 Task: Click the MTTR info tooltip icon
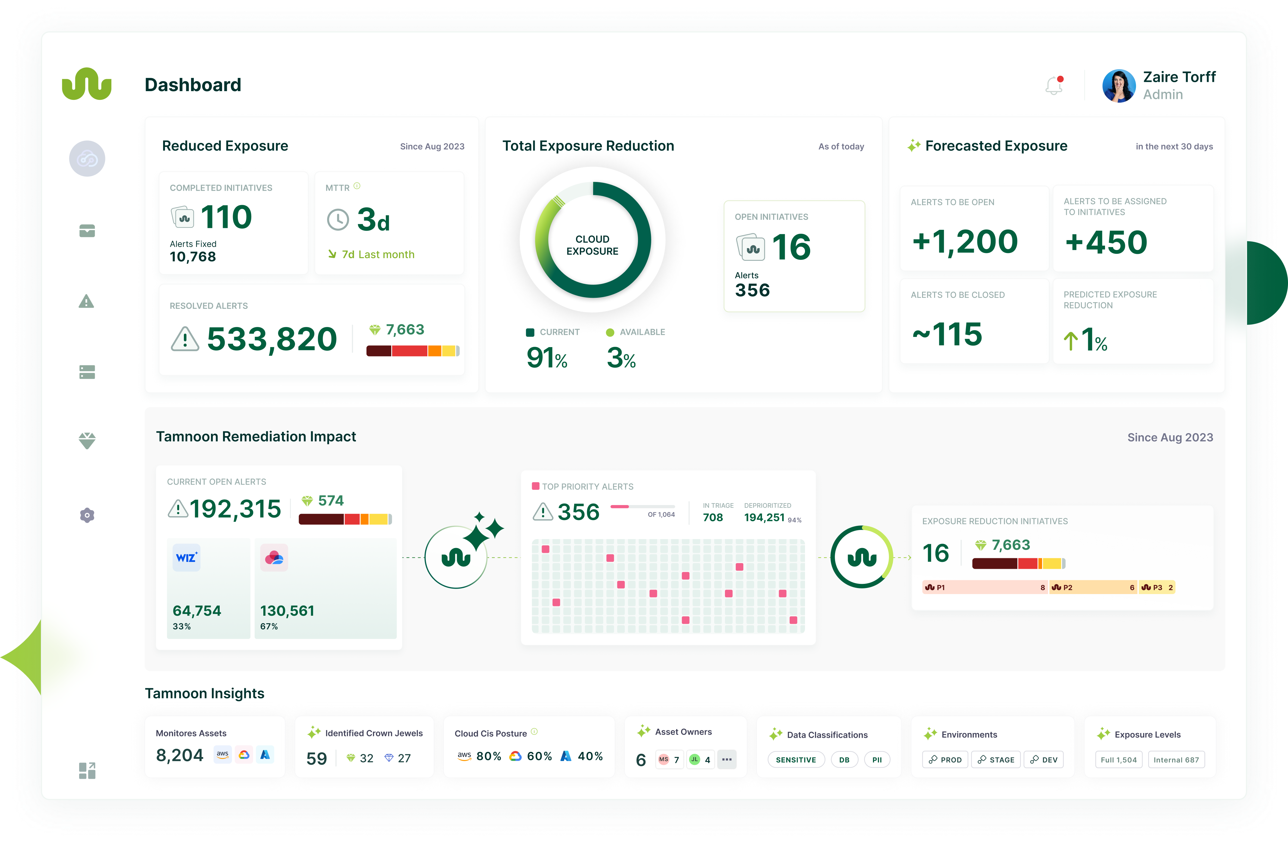click(x=357, y=186)
